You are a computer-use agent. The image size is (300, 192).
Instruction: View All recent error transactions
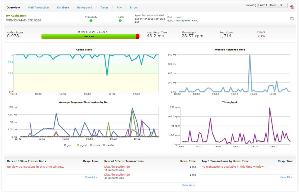188,185
